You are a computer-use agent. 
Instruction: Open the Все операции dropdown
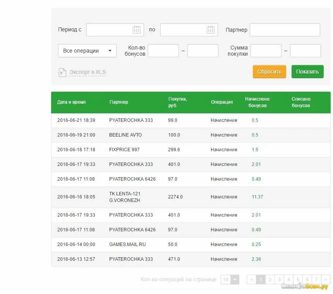(87, 51)
